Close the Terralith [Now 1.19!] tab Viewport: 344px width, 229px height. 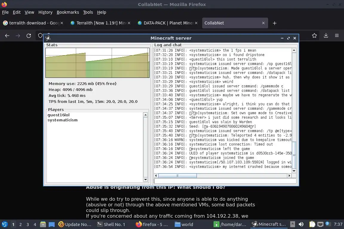(x=129, y=23)
